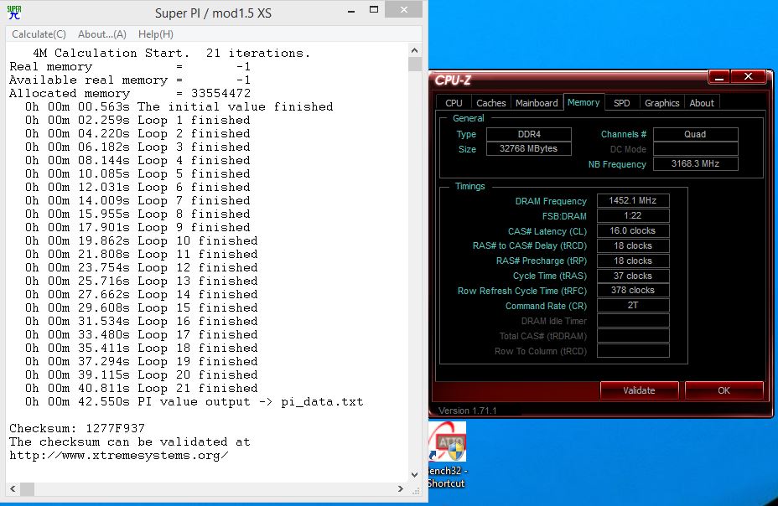Click the memory Type field showing DDR4

point(529,134)
